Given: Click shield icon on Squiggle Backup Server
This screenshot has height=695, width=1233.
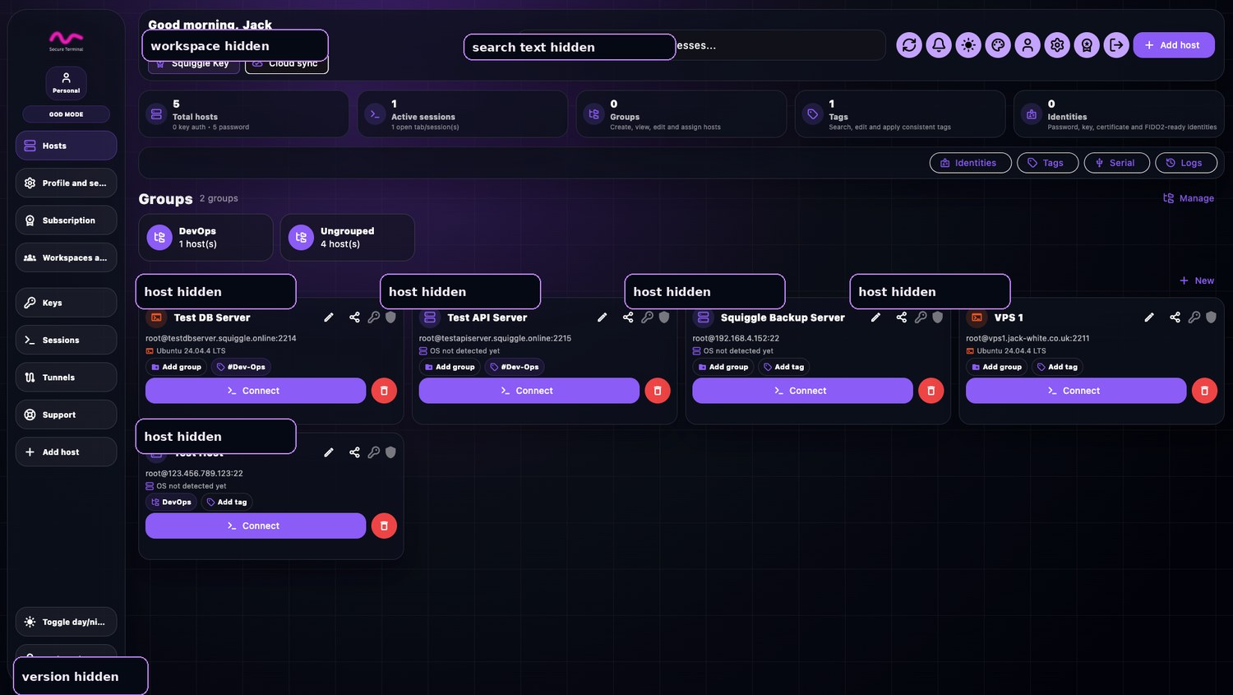Looking at the screenshot, I should click(x=937, y=317).
